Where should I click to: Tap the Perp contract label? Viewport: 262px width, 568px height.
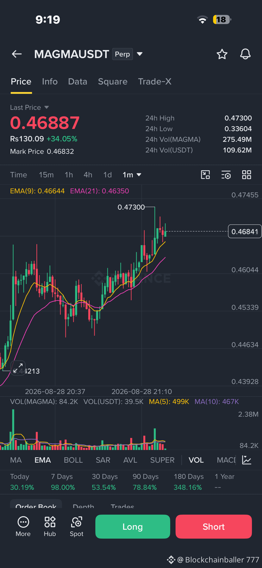click(122, 54)
